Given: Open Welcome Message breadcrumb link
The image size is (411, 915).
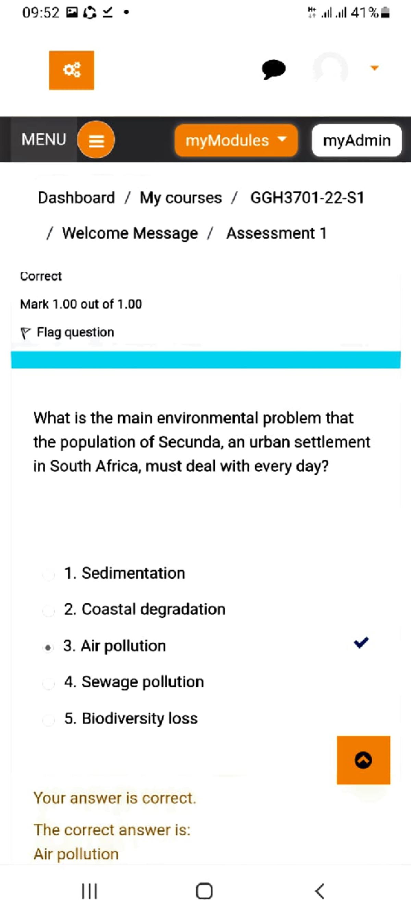Looking at the screenshot, I should 130,233.
